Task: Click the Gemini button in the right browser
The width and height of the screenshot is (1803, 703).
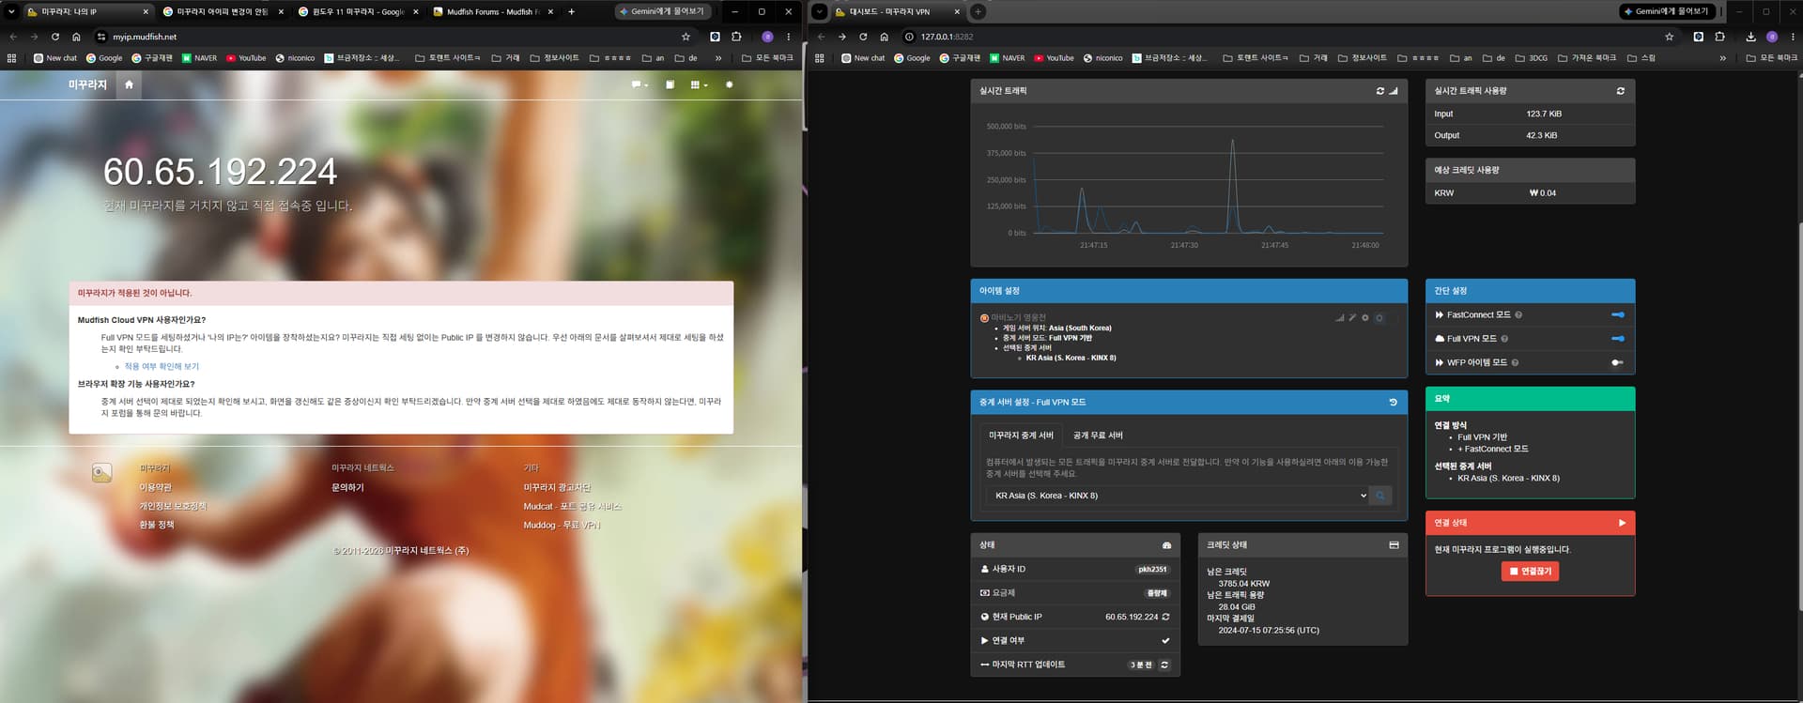Action: click(1669, 11)
